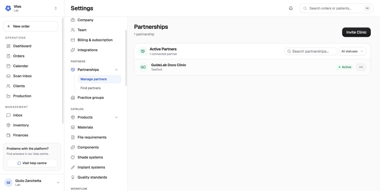Click the Quality standards badge icon
Screen dimensions: 380x191
73,177
